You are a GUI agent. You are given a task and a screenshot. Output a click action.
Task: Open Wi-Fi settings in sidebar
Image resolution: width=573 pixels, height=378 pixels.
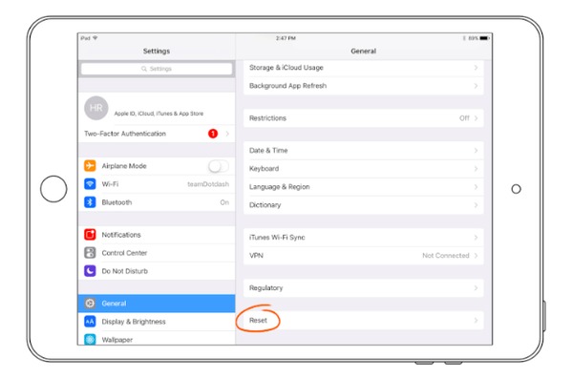click(157, 184)
